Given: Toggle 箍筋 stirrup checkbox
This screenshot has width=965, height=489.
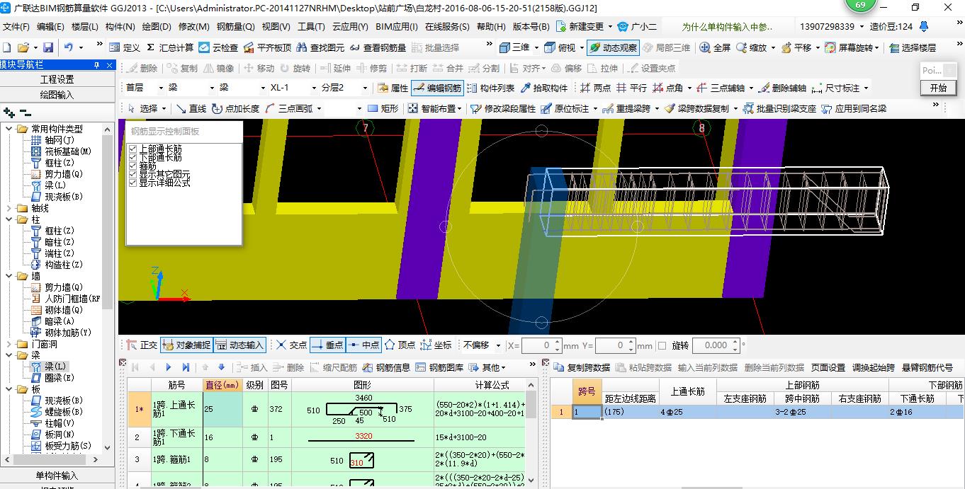Looking at the screenshot, I should coord(133,166).
